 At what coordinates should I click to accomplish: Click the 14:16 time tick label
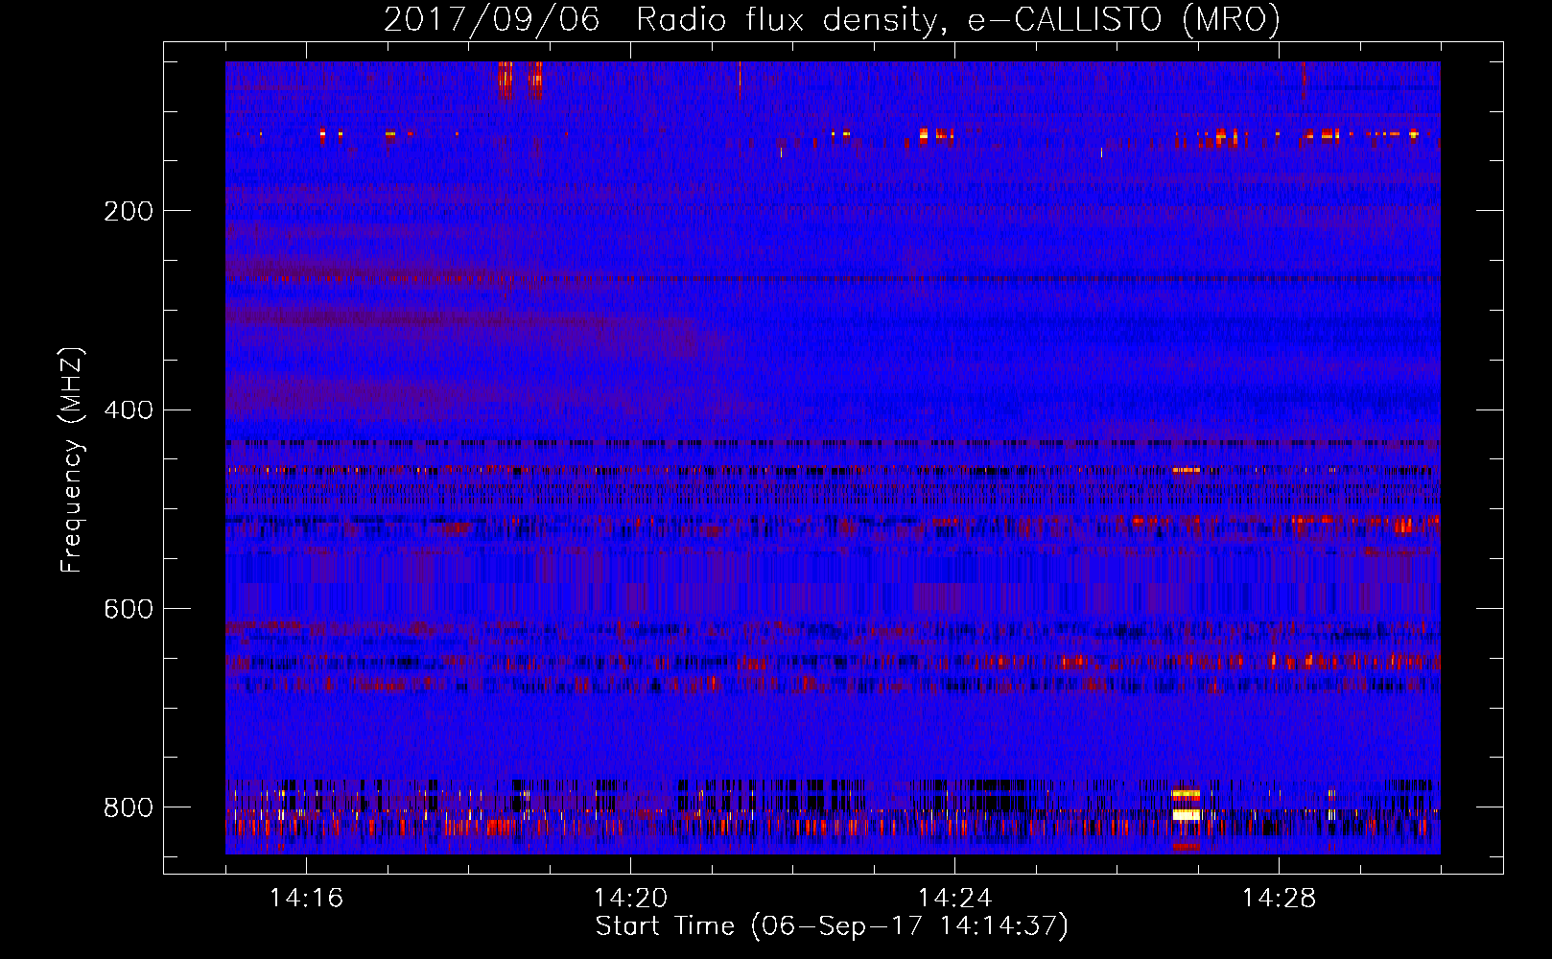(x=306, y=899)
